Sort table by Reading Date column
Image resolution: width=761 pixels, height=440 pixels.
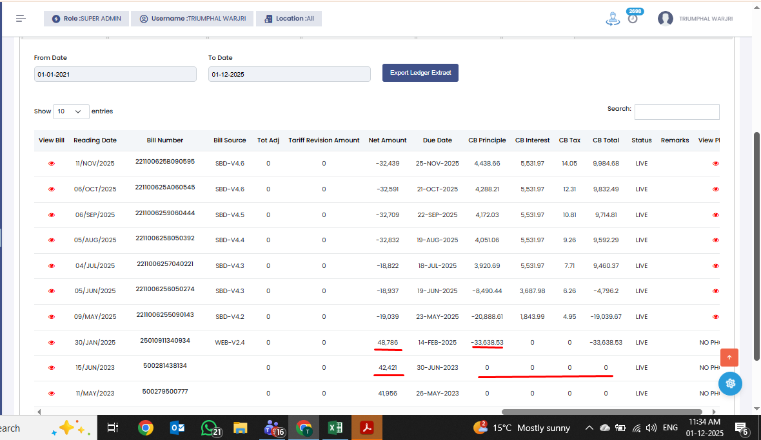pos(95,140)
